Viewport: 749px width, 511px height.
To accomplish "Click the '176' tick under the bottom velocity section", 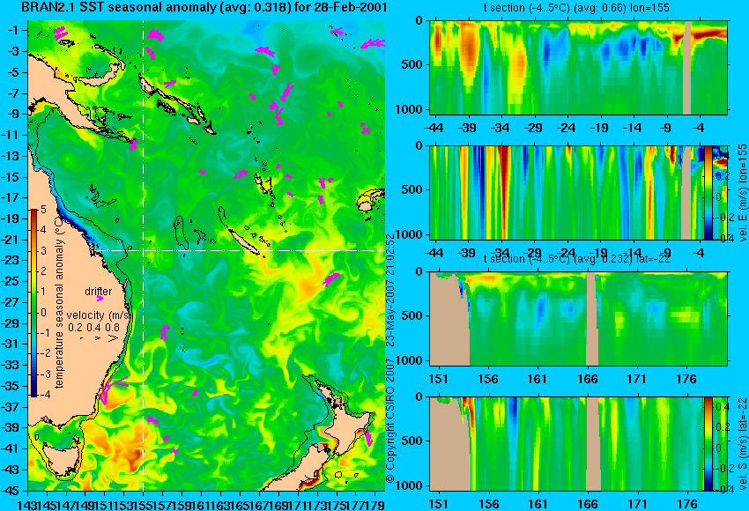I will (687, 504).
